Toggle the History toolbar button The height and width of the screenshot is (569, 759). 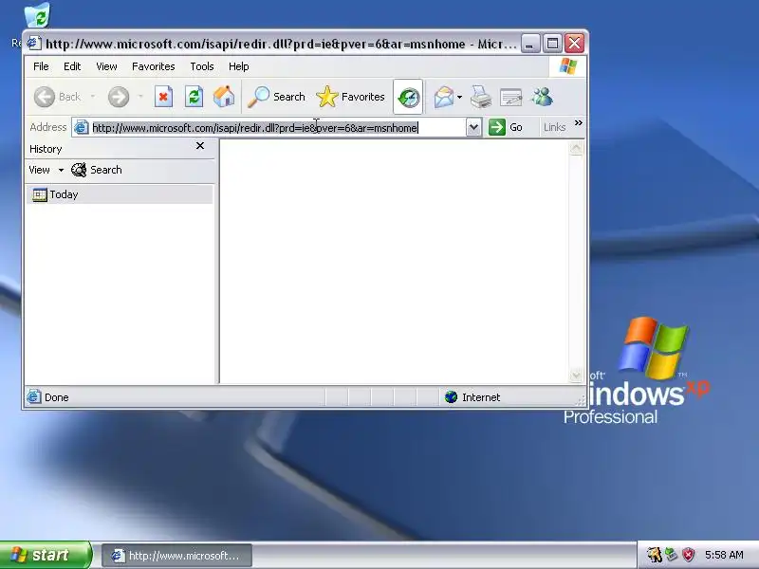[408, 98]
